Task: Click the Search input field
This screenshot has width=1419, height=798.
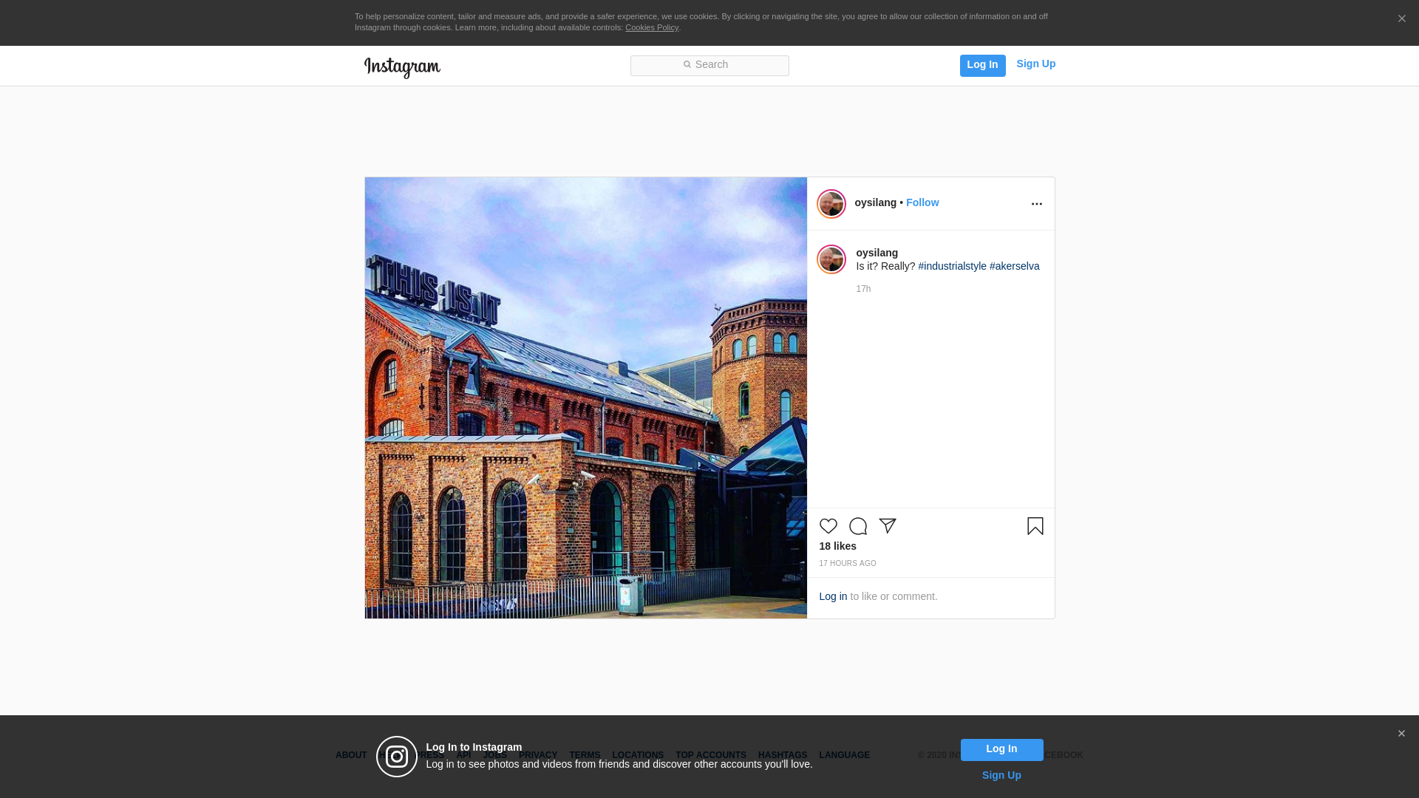Action: pos(709,65)
